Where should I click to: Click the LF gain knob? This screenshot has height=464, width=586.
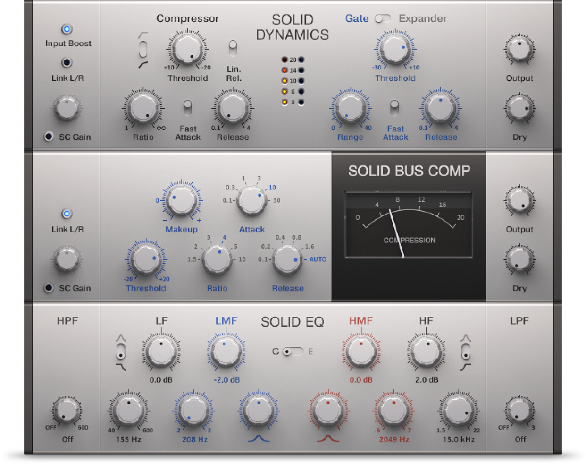[161, 352]
